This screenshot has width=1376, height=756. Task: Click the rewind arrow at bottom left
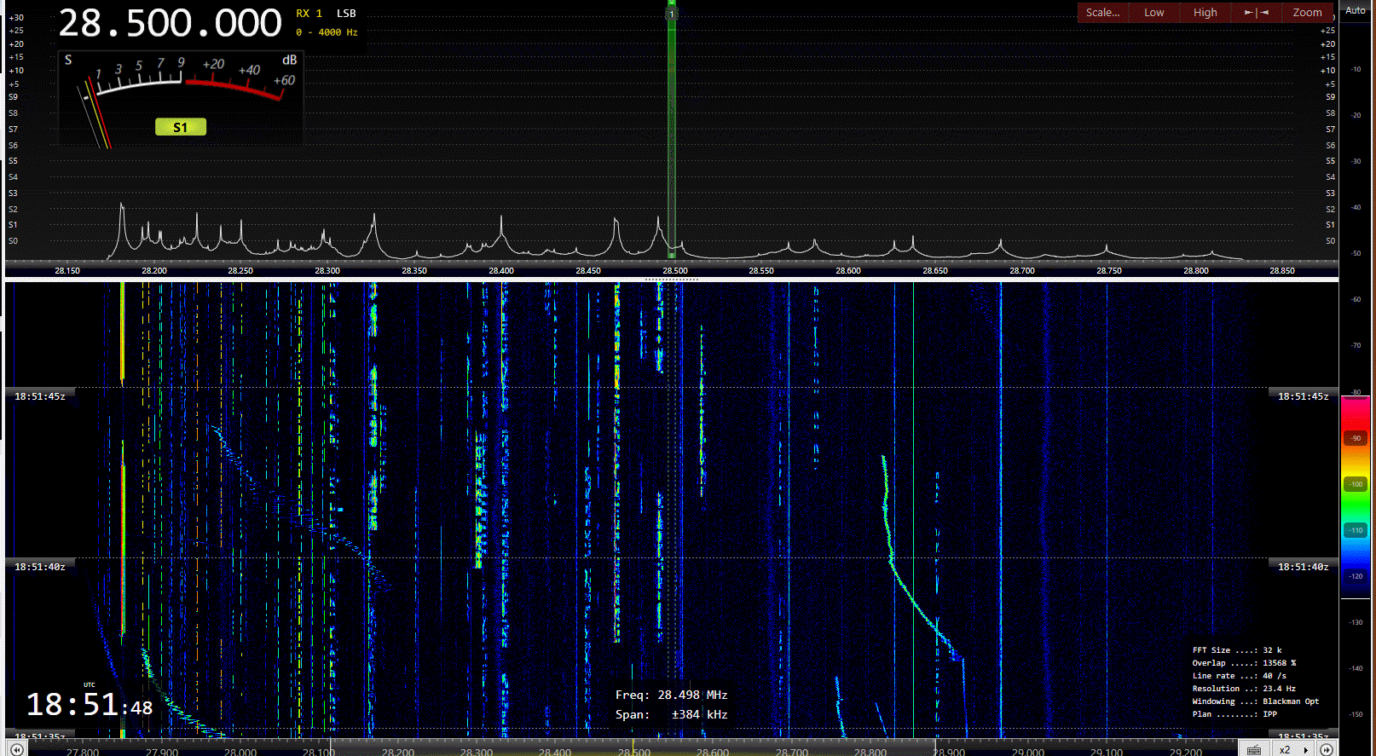click(x=16, y=749)
